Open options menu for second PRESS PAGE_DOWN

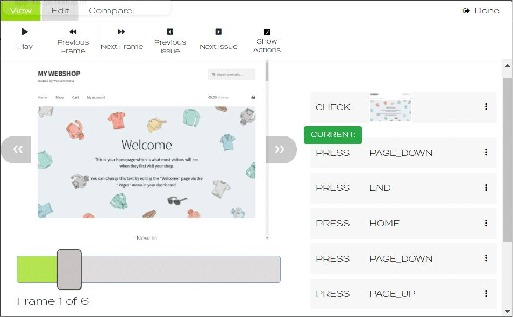[486, 258]
